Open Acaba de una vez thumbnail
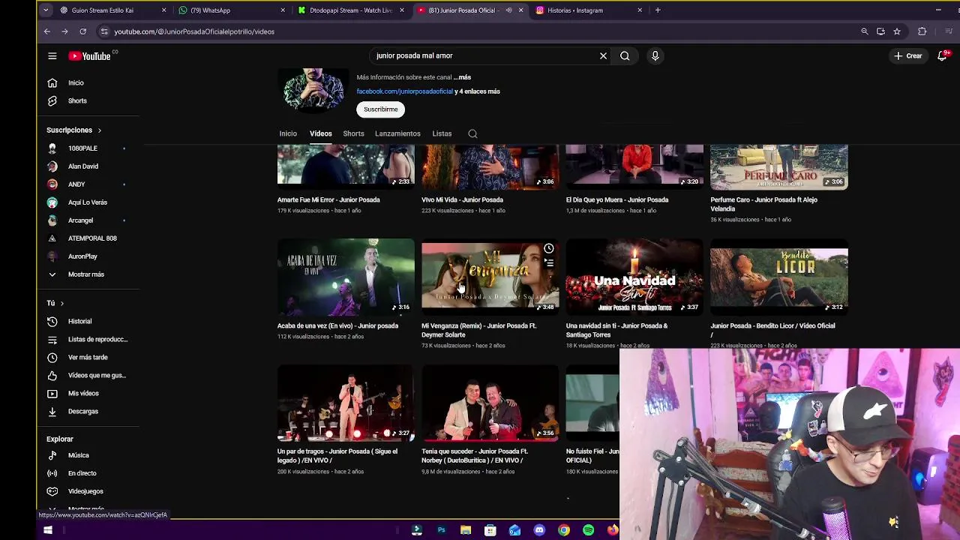This screenshot has width=960, height=540. 346,277
